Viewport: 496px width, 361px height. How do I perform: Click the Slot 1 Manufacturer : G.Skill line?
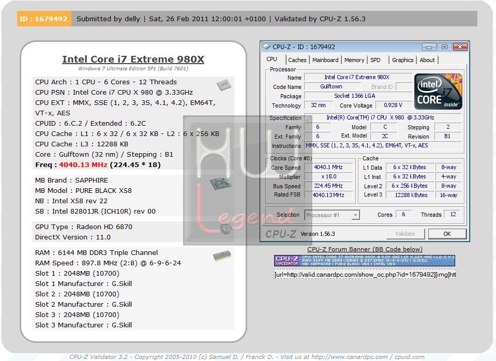pyautogui.click(x=83, y=284)
